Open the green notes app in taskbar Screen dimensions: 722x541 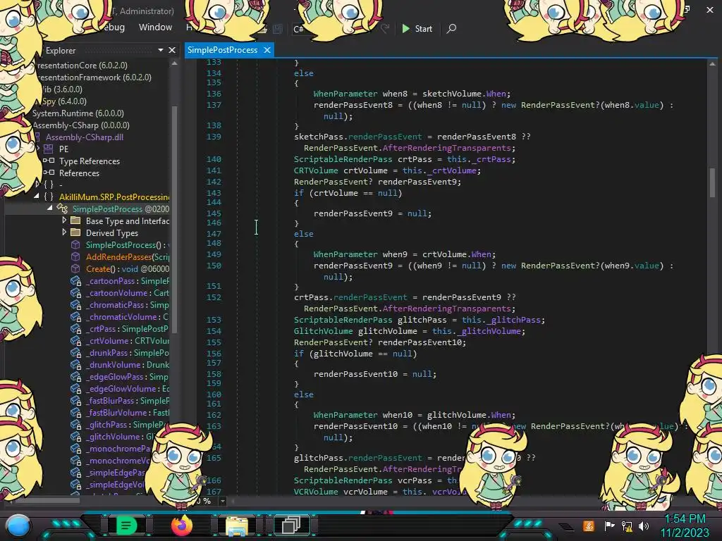127,526
